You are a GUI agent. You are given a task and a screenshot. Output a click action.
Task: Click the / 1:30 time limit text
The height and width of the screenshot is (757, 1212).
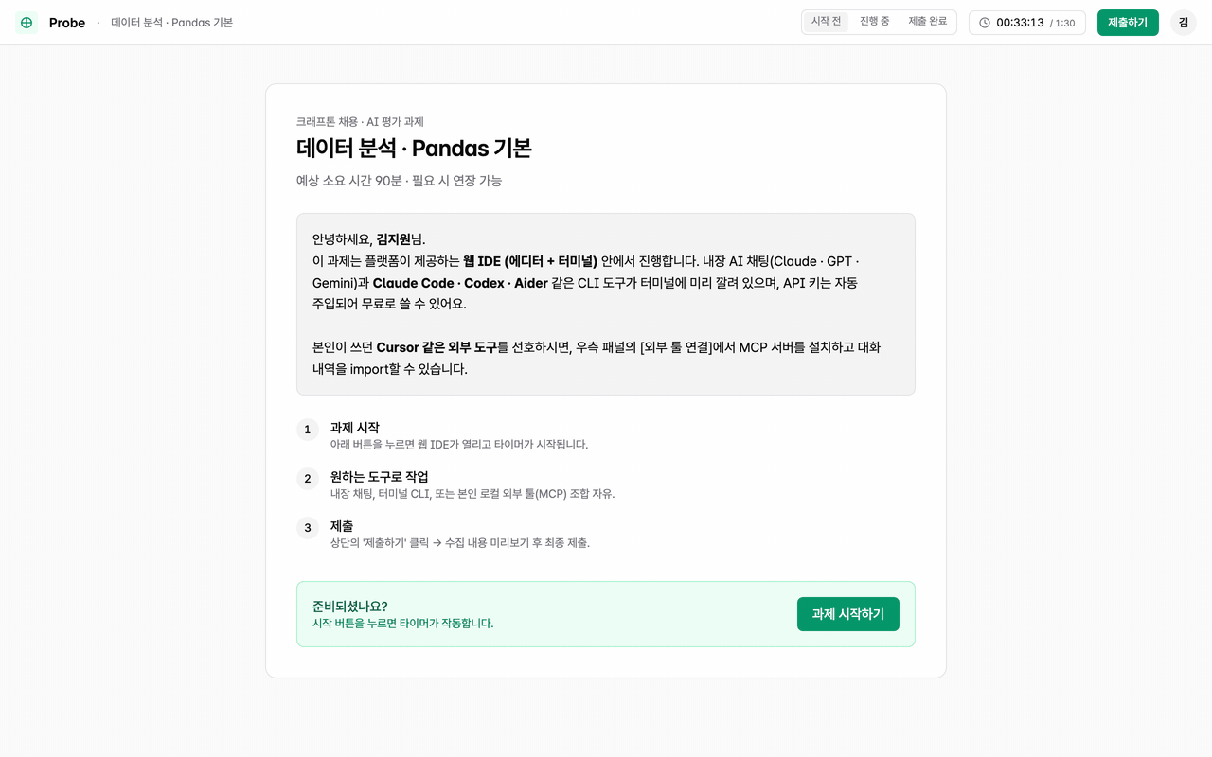pyautogui.click(x=1062, y=24)
